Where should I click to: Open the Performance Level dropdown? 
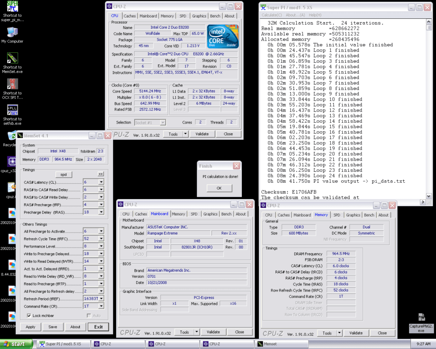(101, 246)
